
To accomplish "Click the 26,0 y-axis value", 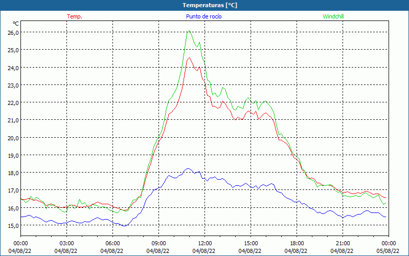I will point(14,32).
